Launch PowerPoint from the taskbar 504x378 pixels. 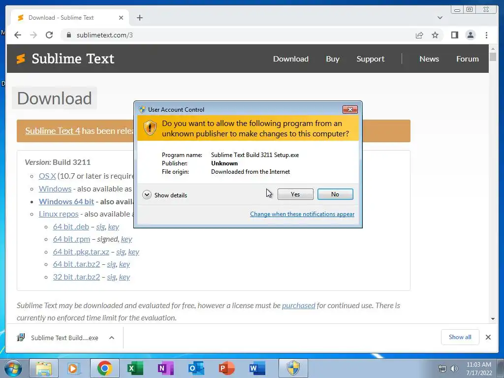click(x=226, y=368)
